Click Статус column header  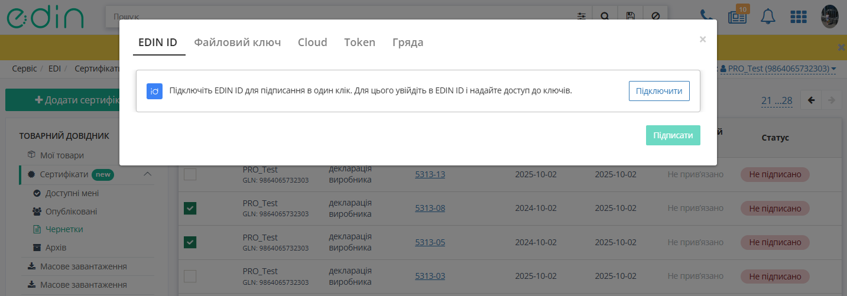click(x=775, y=138)
